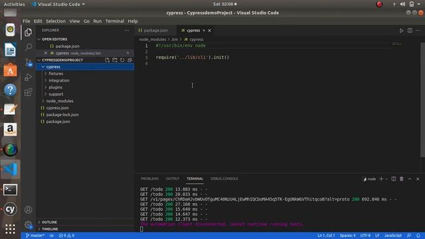
Task: Click the feedback icon in status bar
Action: pos(409,236)
